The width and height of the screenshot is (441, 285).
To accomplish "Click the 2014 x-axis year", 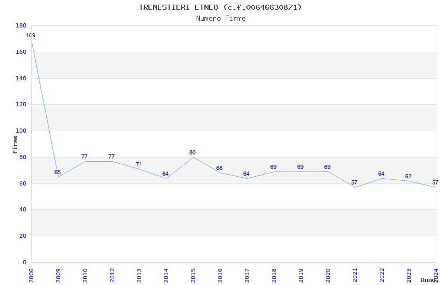I will tap(166, 276).
